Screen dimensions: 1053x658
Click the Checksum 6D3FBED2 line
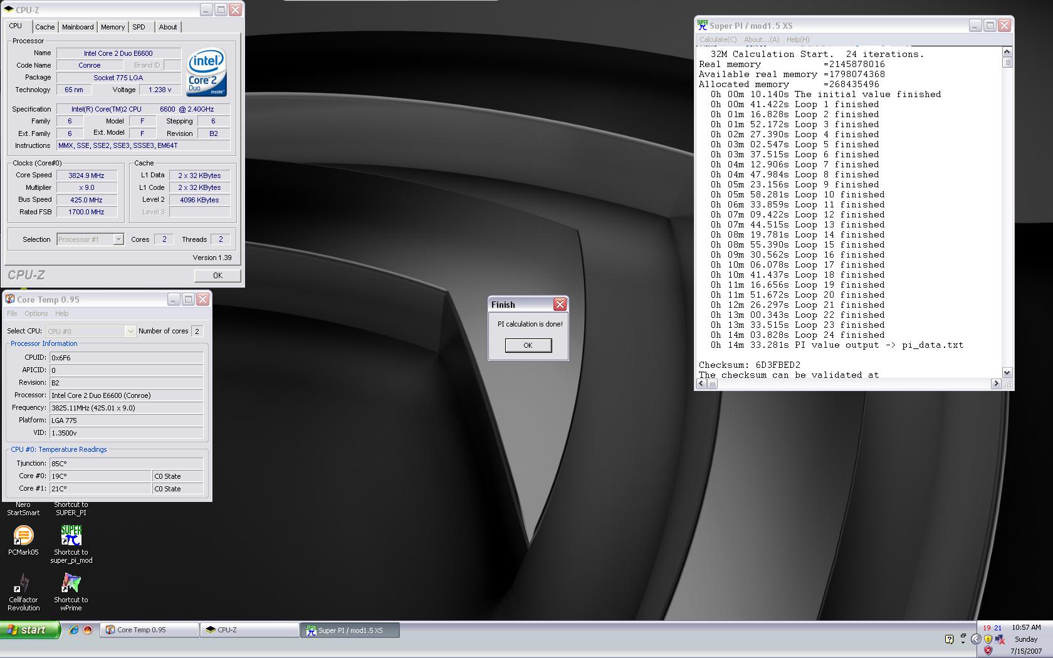point(750,365)
